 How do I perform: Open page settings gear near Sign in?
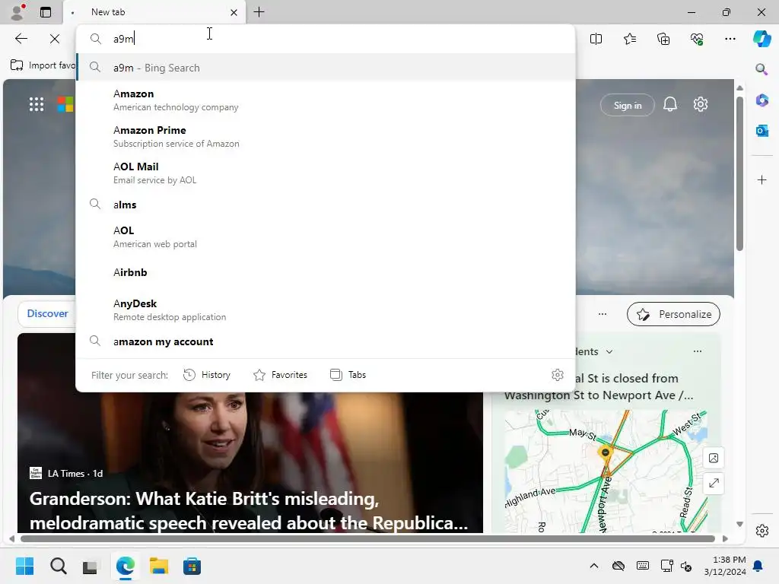tap(701, 104)
